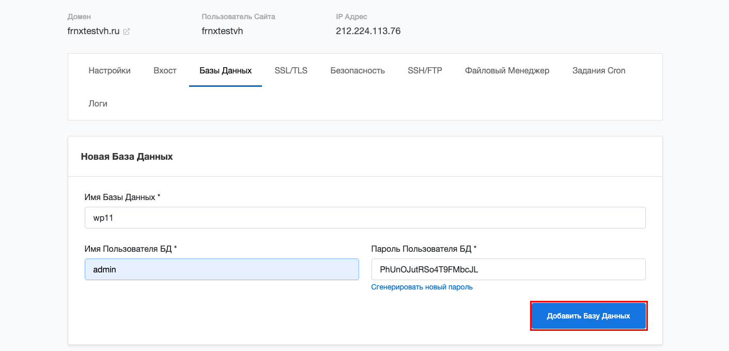Click the Новая База Данных heading
This screenshot has width=729, height=351.
point(127,157)
